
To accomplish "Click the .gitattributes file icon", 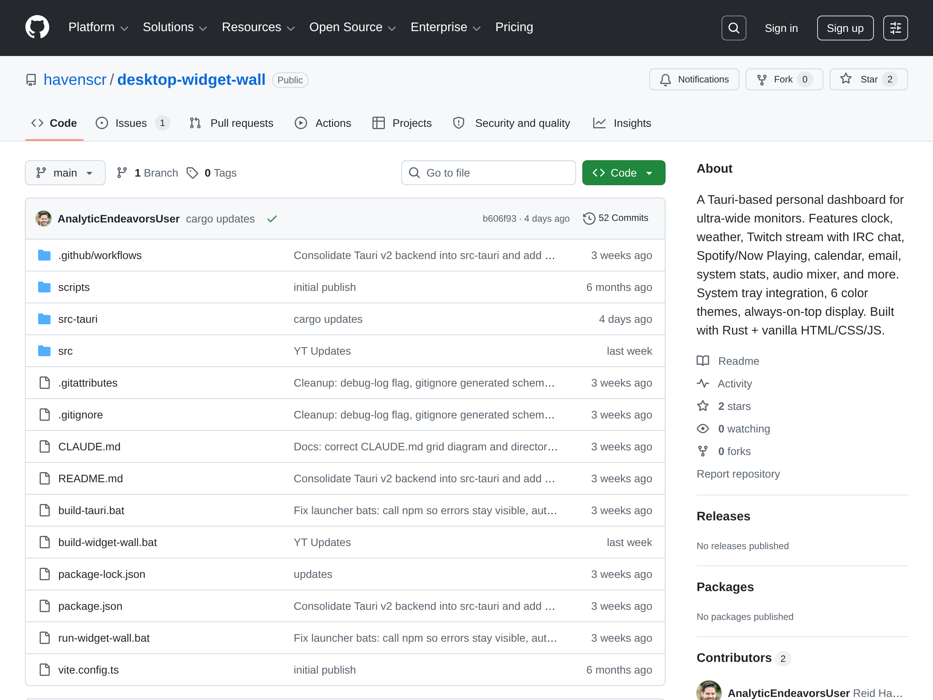I will (x=44, y=383).
